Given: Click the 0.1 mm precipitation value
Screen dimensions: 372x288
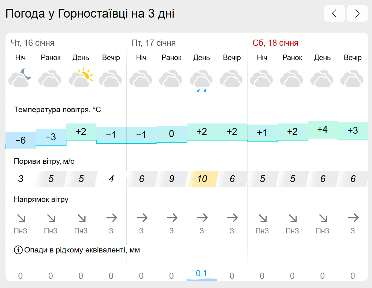Looking at the screenshot, I should [x=201, y=274].
